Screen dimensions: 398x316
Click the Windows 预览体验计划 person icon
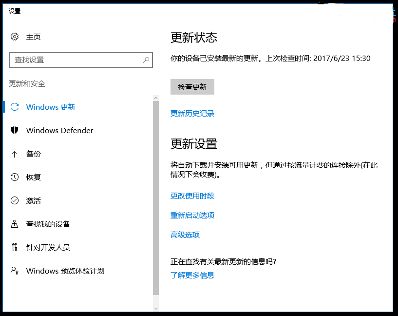[x=14, y=271]
